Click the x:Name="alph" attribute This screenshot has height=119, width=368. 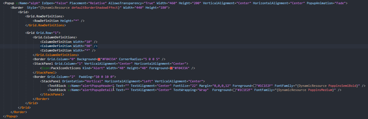coord(28,3)
